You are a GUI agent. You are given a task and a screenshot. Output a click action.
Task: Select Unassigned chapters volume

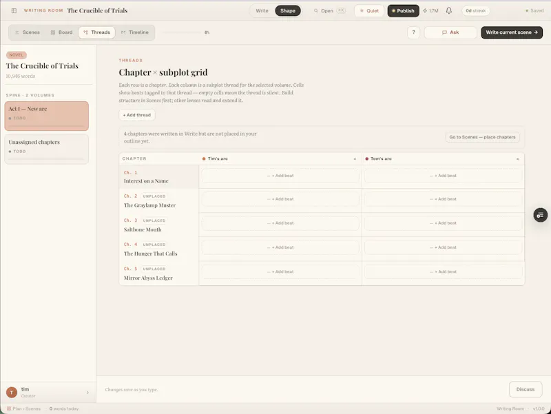coord(46,149)
